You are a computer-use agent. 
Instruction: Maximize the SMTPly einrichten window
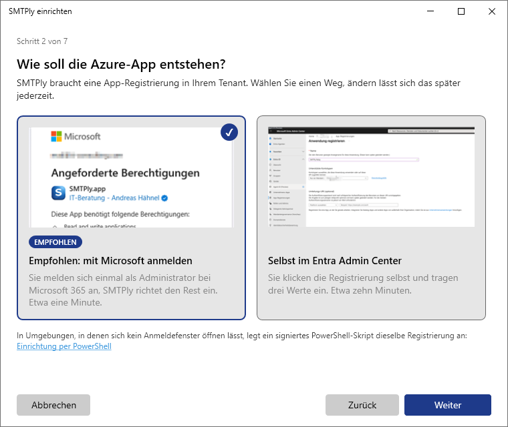[x=461, y=11]
